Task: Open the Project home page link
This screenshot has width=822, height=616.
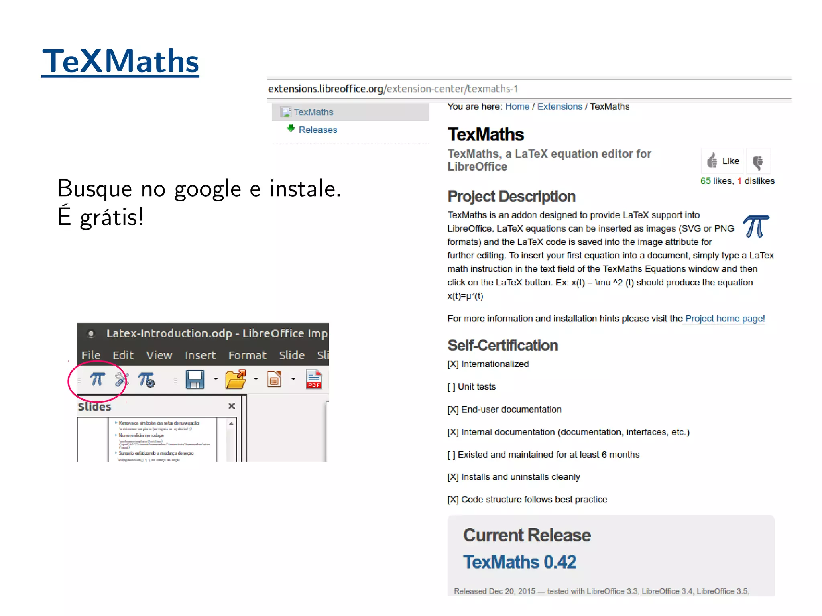Action: coord(725,319)
